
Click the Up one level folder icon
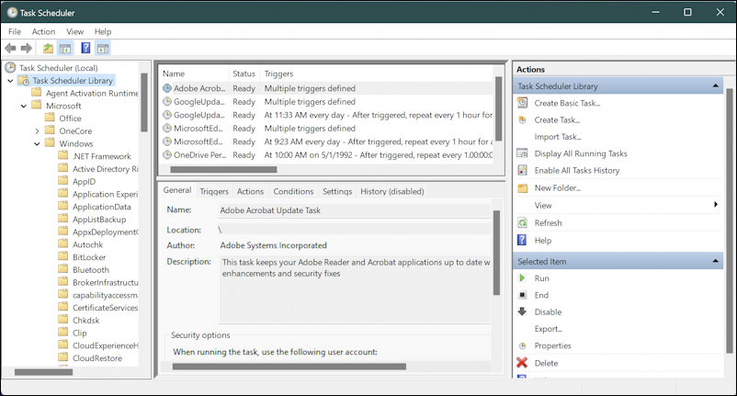[48, 48]
